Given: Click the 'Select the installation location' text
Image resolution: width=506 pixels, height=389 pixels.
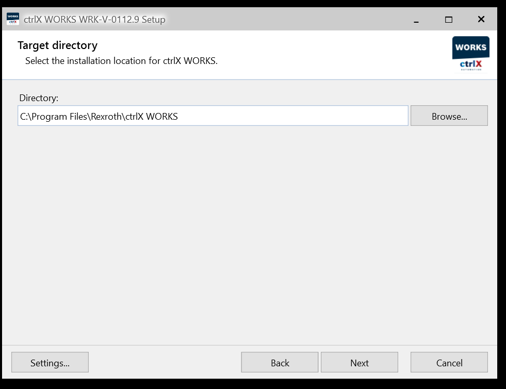Looking at the screenshot, I should (x=121, y=61).
